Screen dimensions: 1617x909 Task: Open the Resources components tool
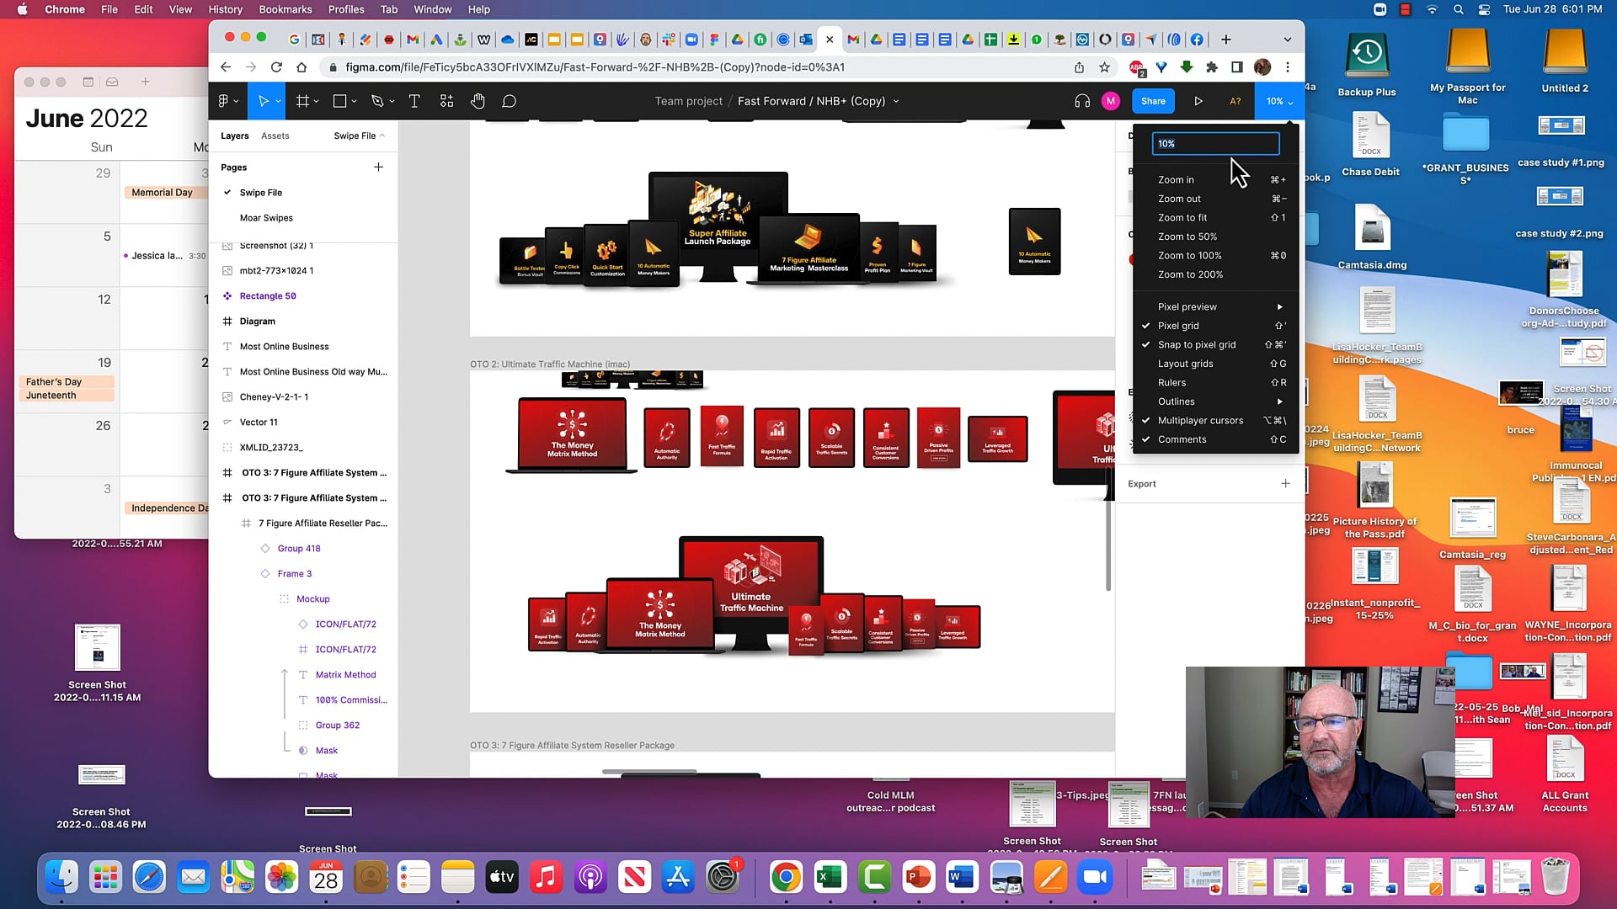446,101
